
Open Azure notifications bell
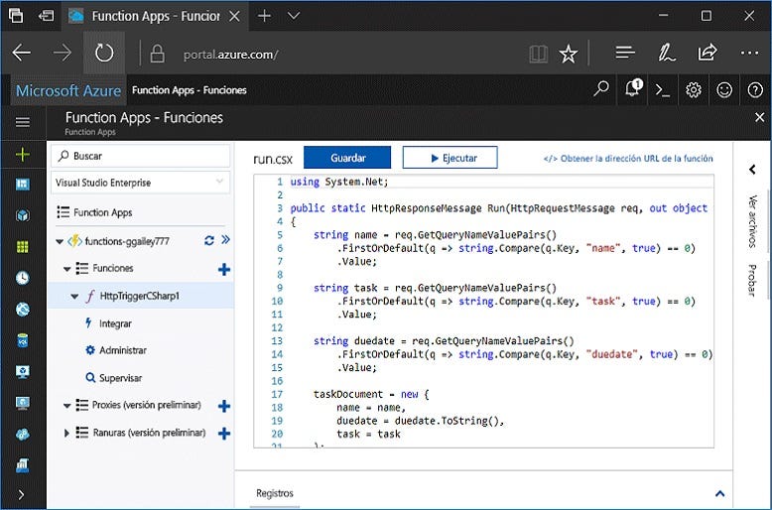pyautogui.click(x=633, y=88)
